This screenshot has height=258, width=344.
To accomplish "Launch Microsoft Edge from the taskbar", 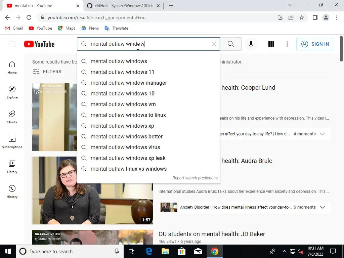I will (x=149, y=251).
